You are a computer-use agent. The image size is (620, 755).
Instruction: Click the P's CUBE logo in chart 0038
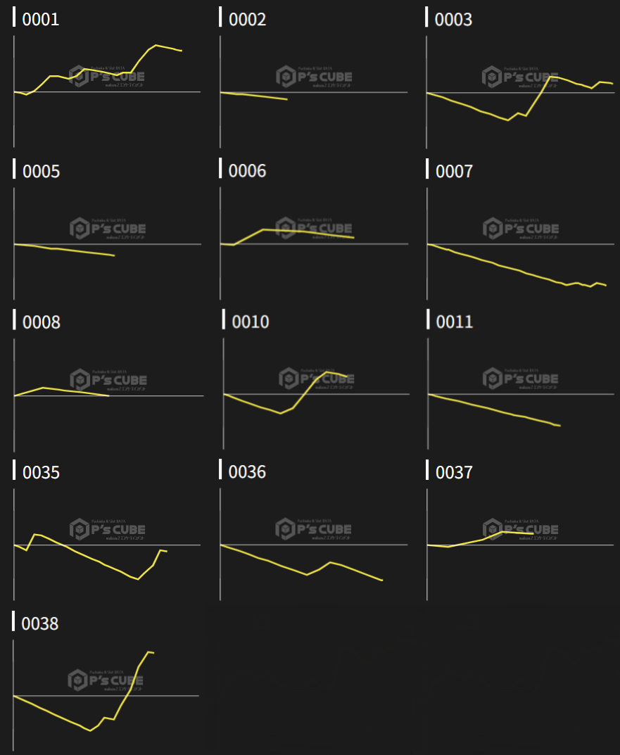(106, 680)
